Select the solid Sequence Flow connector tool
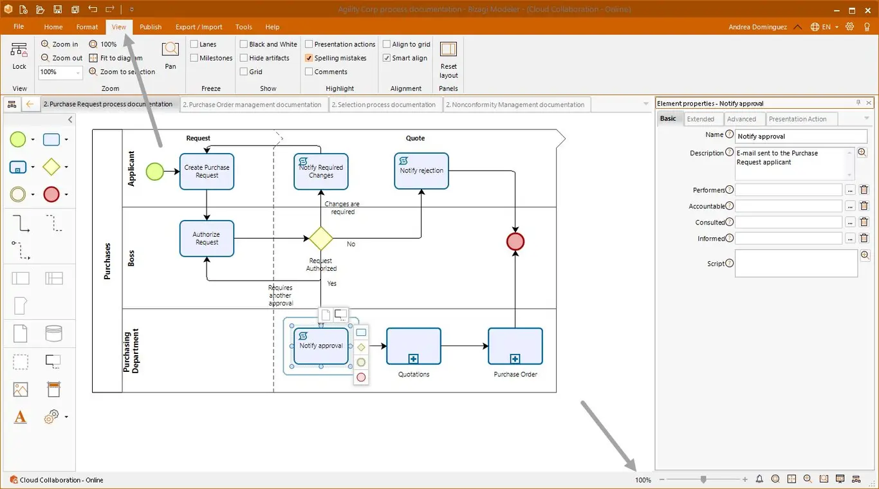 21,223
